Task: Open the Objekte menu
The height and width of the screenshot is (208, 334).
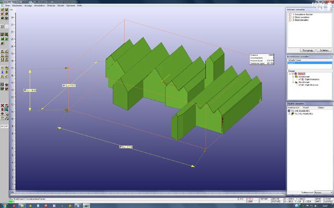Action: tap(51, 6)
